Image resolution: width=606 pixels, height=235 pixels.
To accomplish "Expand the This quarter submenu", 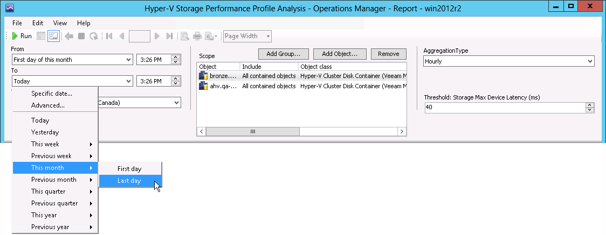I will [55, 191].
